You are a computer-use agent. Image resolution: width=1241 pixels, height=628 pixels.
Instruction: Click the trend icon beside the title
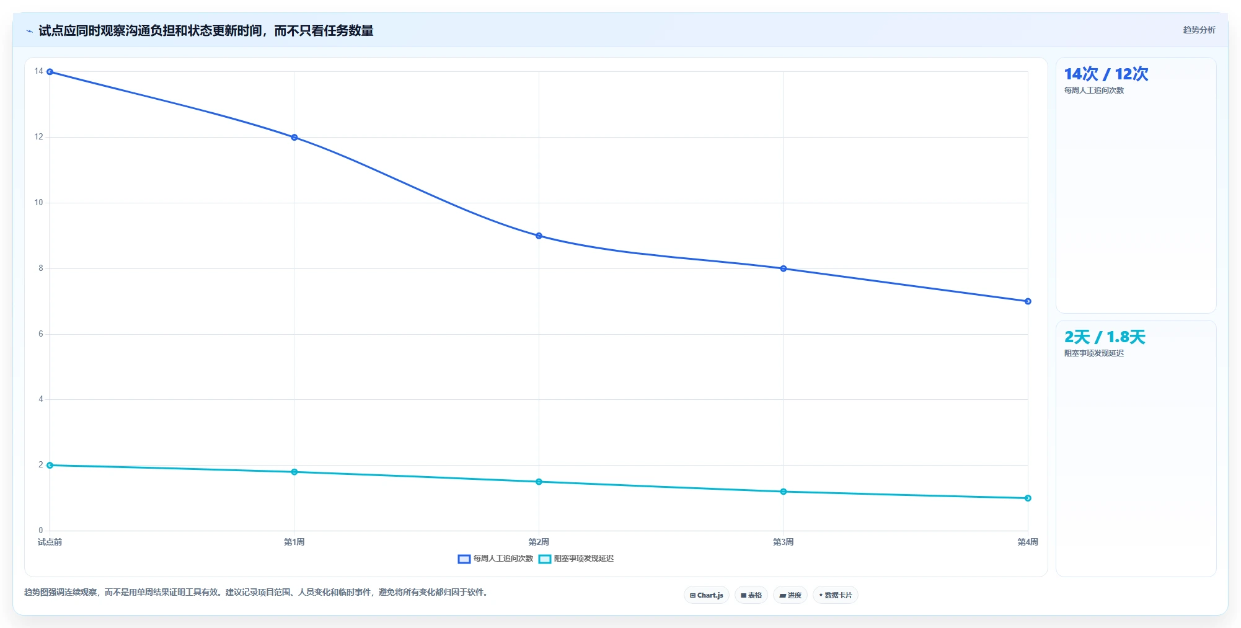coord(29,31)
